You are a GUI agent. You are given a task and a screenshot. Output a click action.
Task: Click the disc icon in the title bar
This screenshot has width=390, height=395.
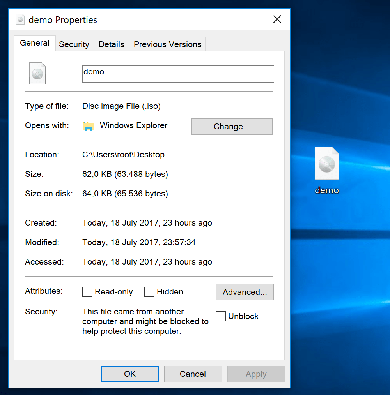pos(20,19)
